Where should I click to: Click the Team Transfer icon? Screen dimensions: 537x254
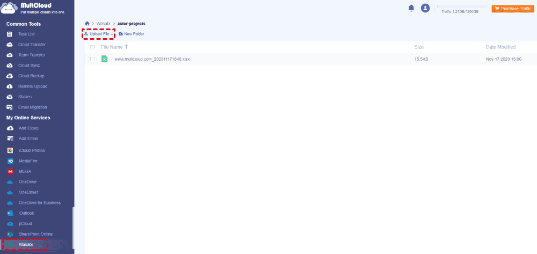click(10, 55)
